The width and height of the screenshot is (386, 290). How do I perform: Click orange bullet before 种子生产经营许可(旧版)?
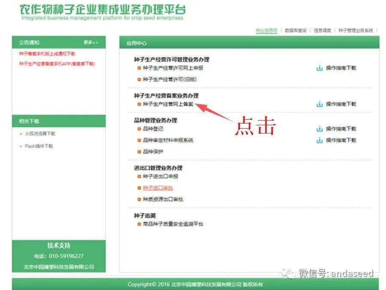139,79
